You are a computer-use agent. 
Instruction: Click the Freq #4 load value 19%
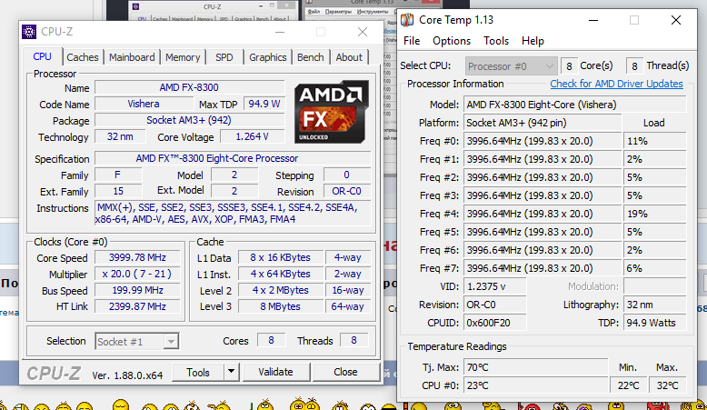click(654, 214)
